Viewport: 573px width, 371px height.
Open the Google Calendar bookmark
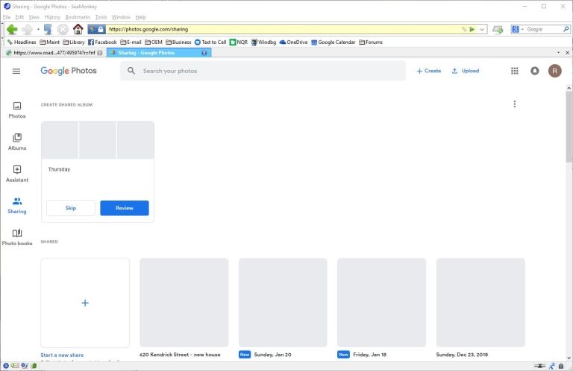coord(334,42)
